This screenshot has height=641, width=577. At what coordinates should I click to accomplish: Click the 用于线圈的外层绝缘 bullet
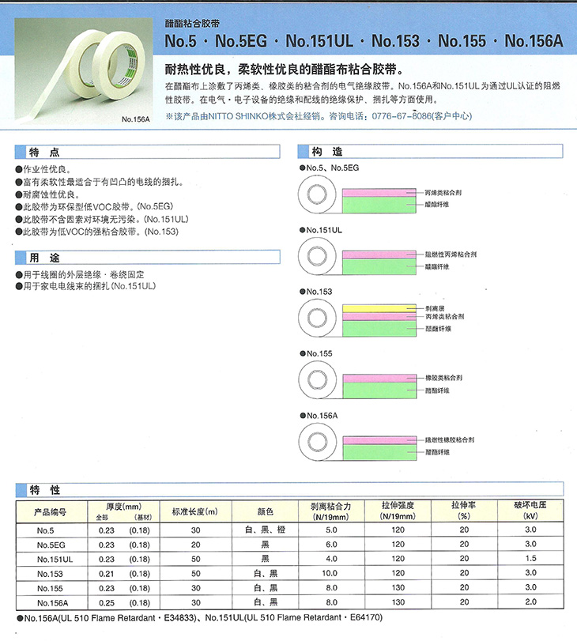point(79,275)
